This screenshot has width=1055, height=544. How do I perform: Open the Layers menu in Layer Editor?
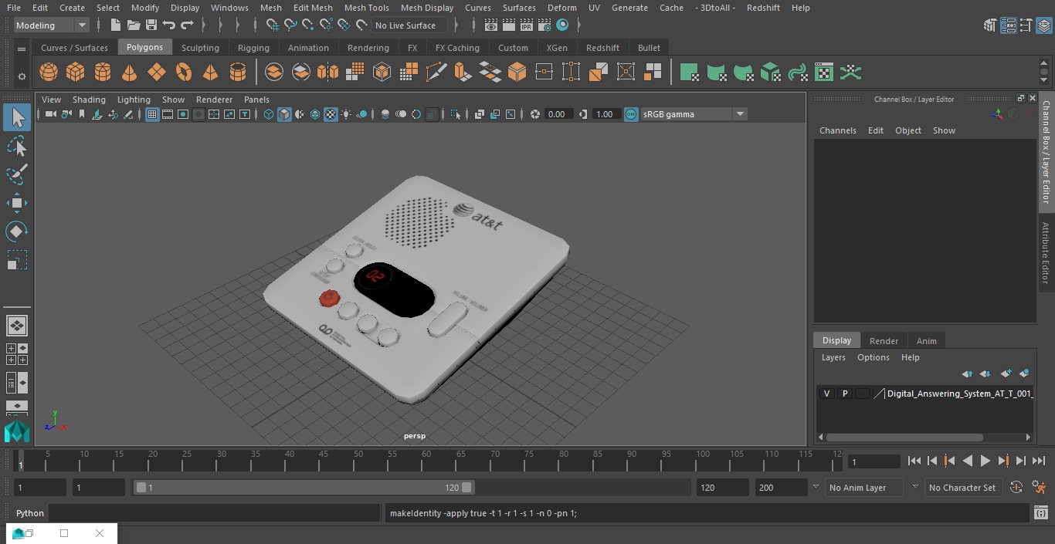click(x=833, y=357)
